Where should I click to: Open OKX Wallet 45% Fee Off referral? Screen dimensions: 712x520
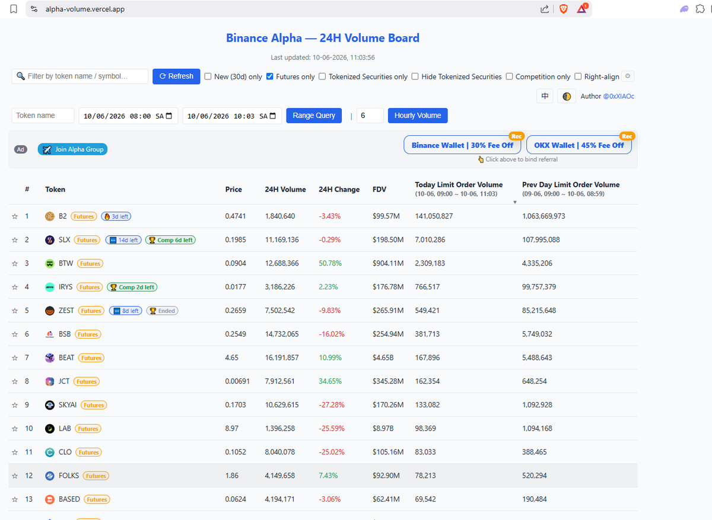[x=579, y=145]
